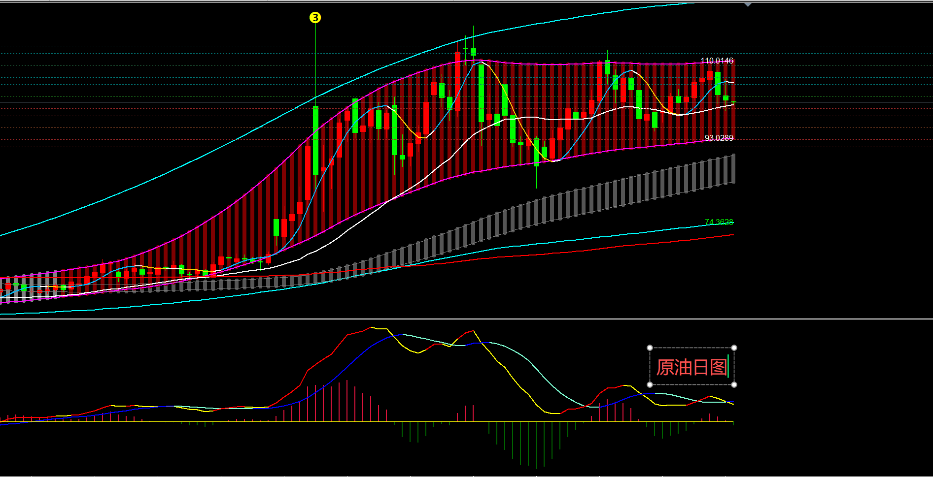Screen dimensions: 933x477
Task: Click the 110.0146 upper band price label
Action: [717, 61]
